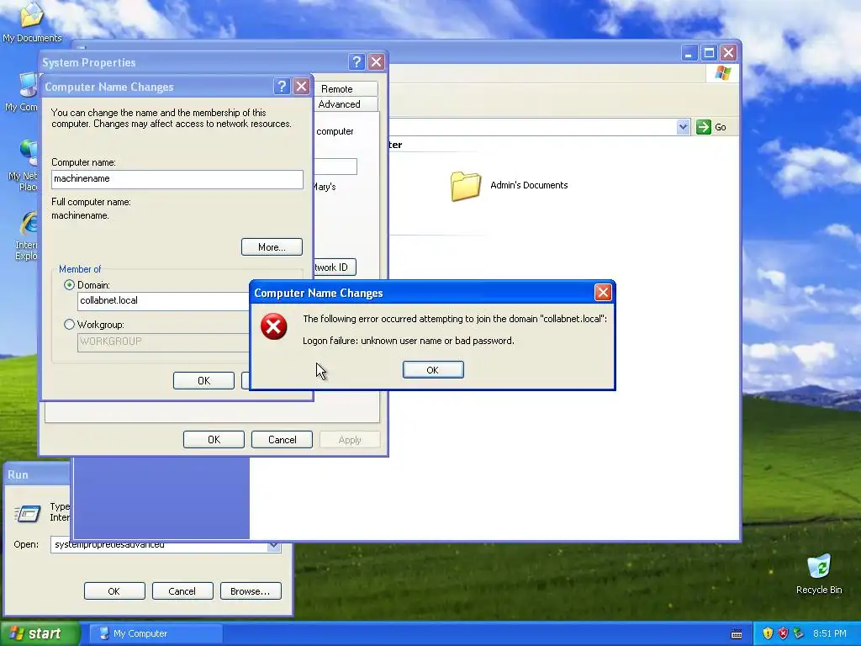Close the error dialog with its red X
861x646 pixels.
[602, 292]
